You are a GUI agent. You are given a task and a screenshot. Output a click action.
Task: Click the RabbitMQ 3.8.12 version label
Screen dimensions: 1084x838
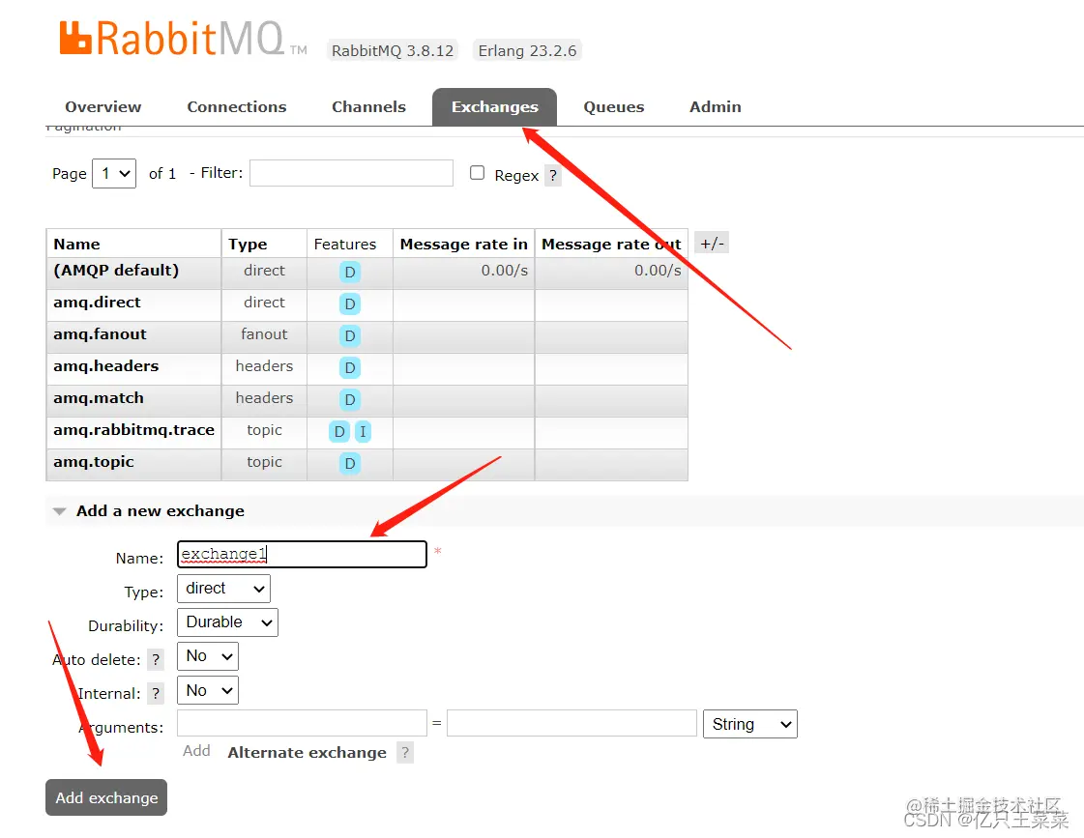point(393,51)
